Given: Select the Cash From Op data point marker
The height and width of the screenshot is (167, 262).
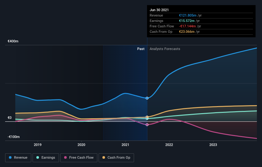Looking at the screenshot, I should [x=147, y=117].
